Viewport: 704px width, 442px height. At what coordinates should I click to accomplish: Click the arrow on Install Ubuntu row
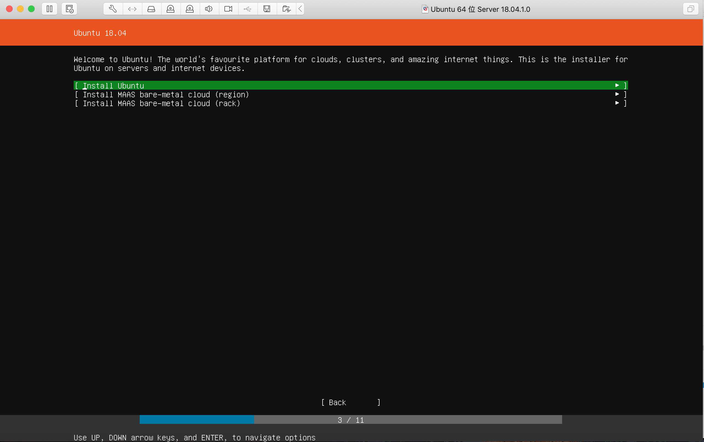pyautogui.click(x=617, y=85)
